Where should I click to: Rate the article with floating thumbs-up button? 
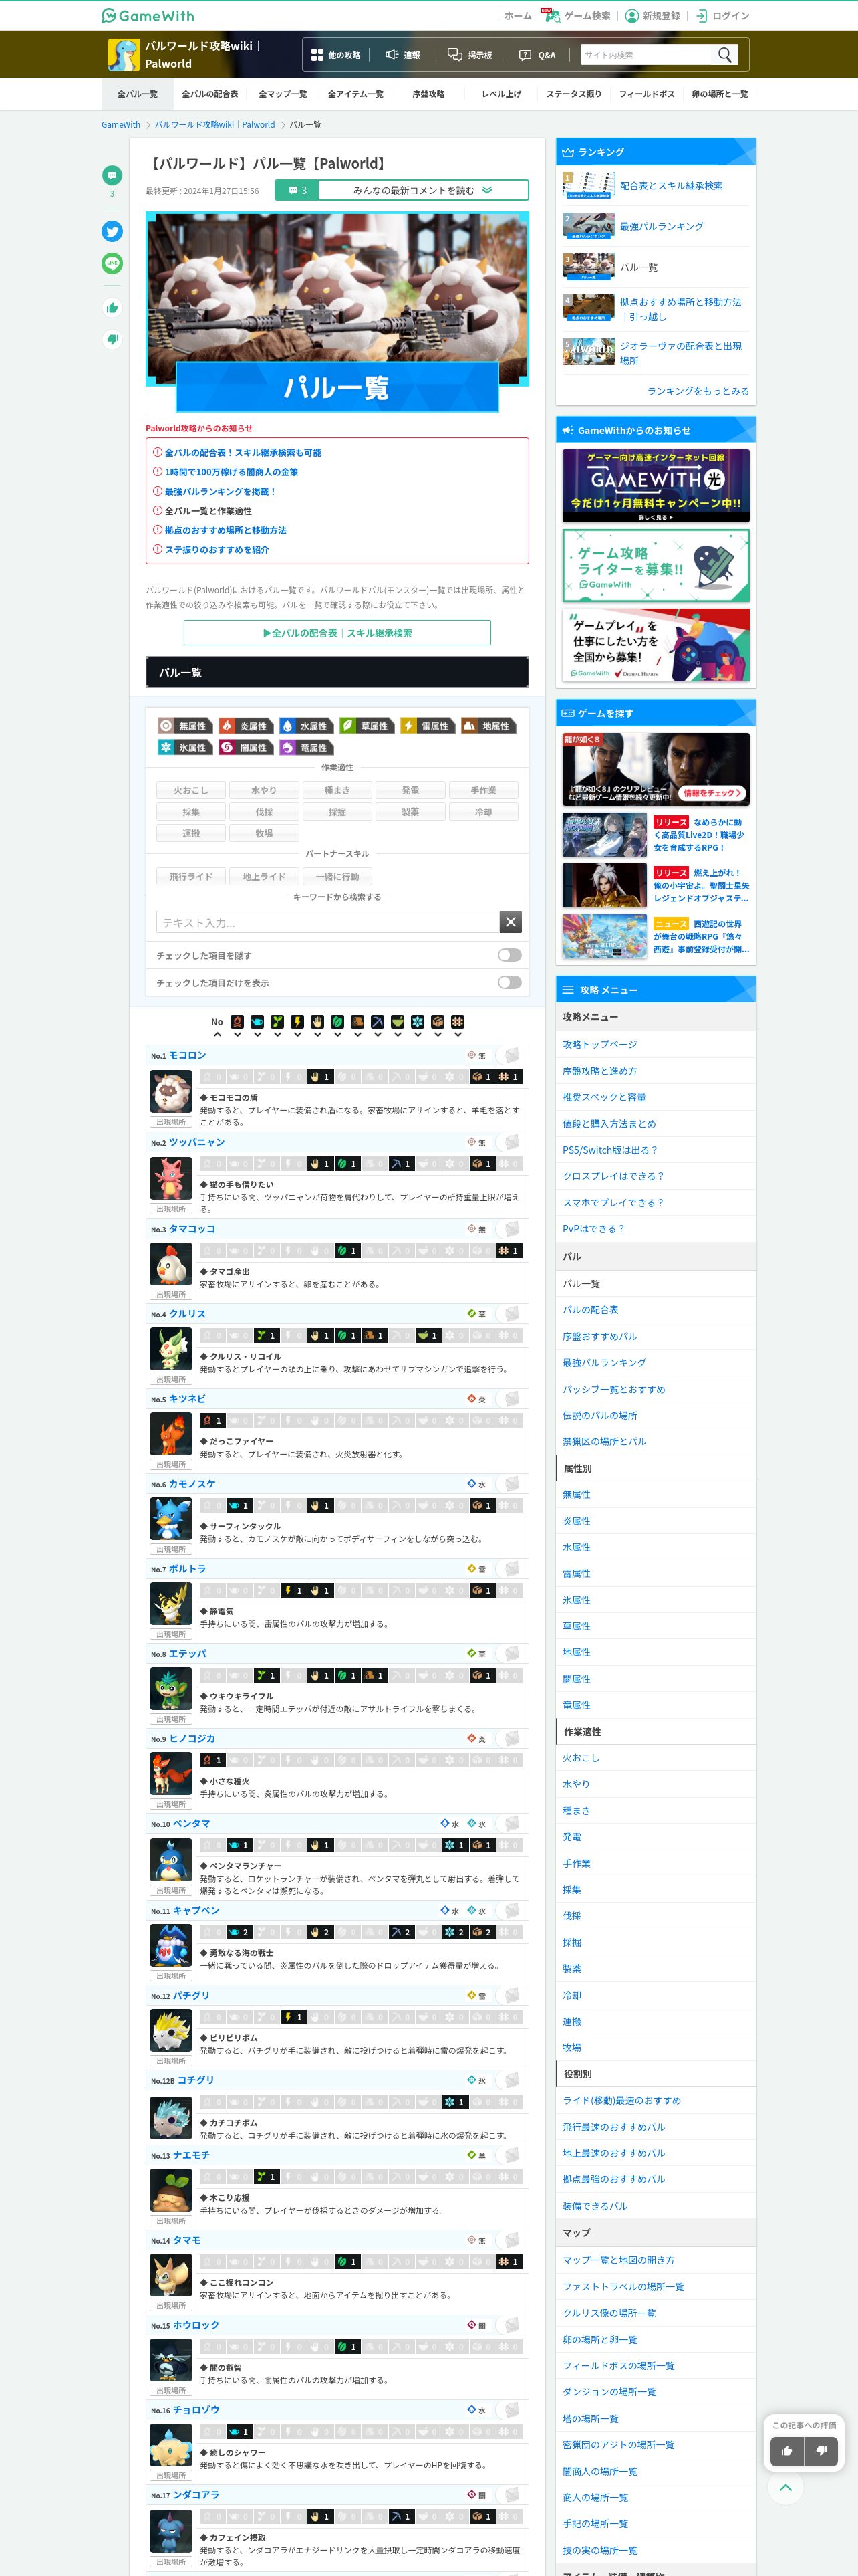[787, 2450]
